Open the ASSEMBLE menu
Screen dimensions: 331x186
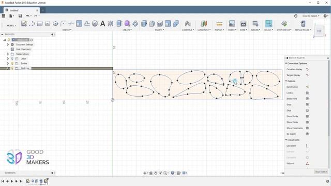(x=188, y=30)
